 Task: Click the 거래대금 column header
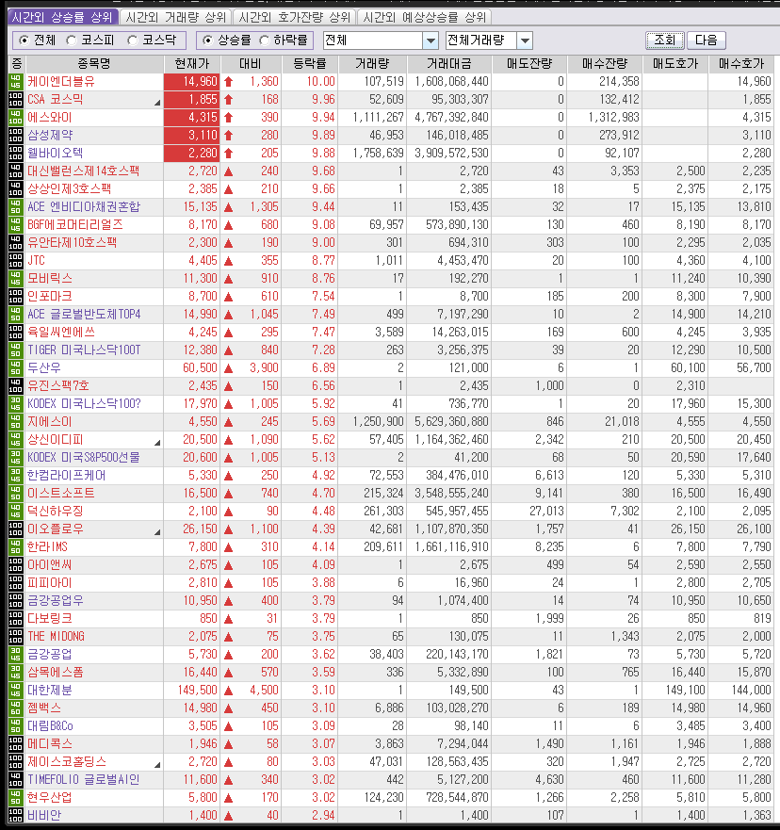tap(449, 64)
